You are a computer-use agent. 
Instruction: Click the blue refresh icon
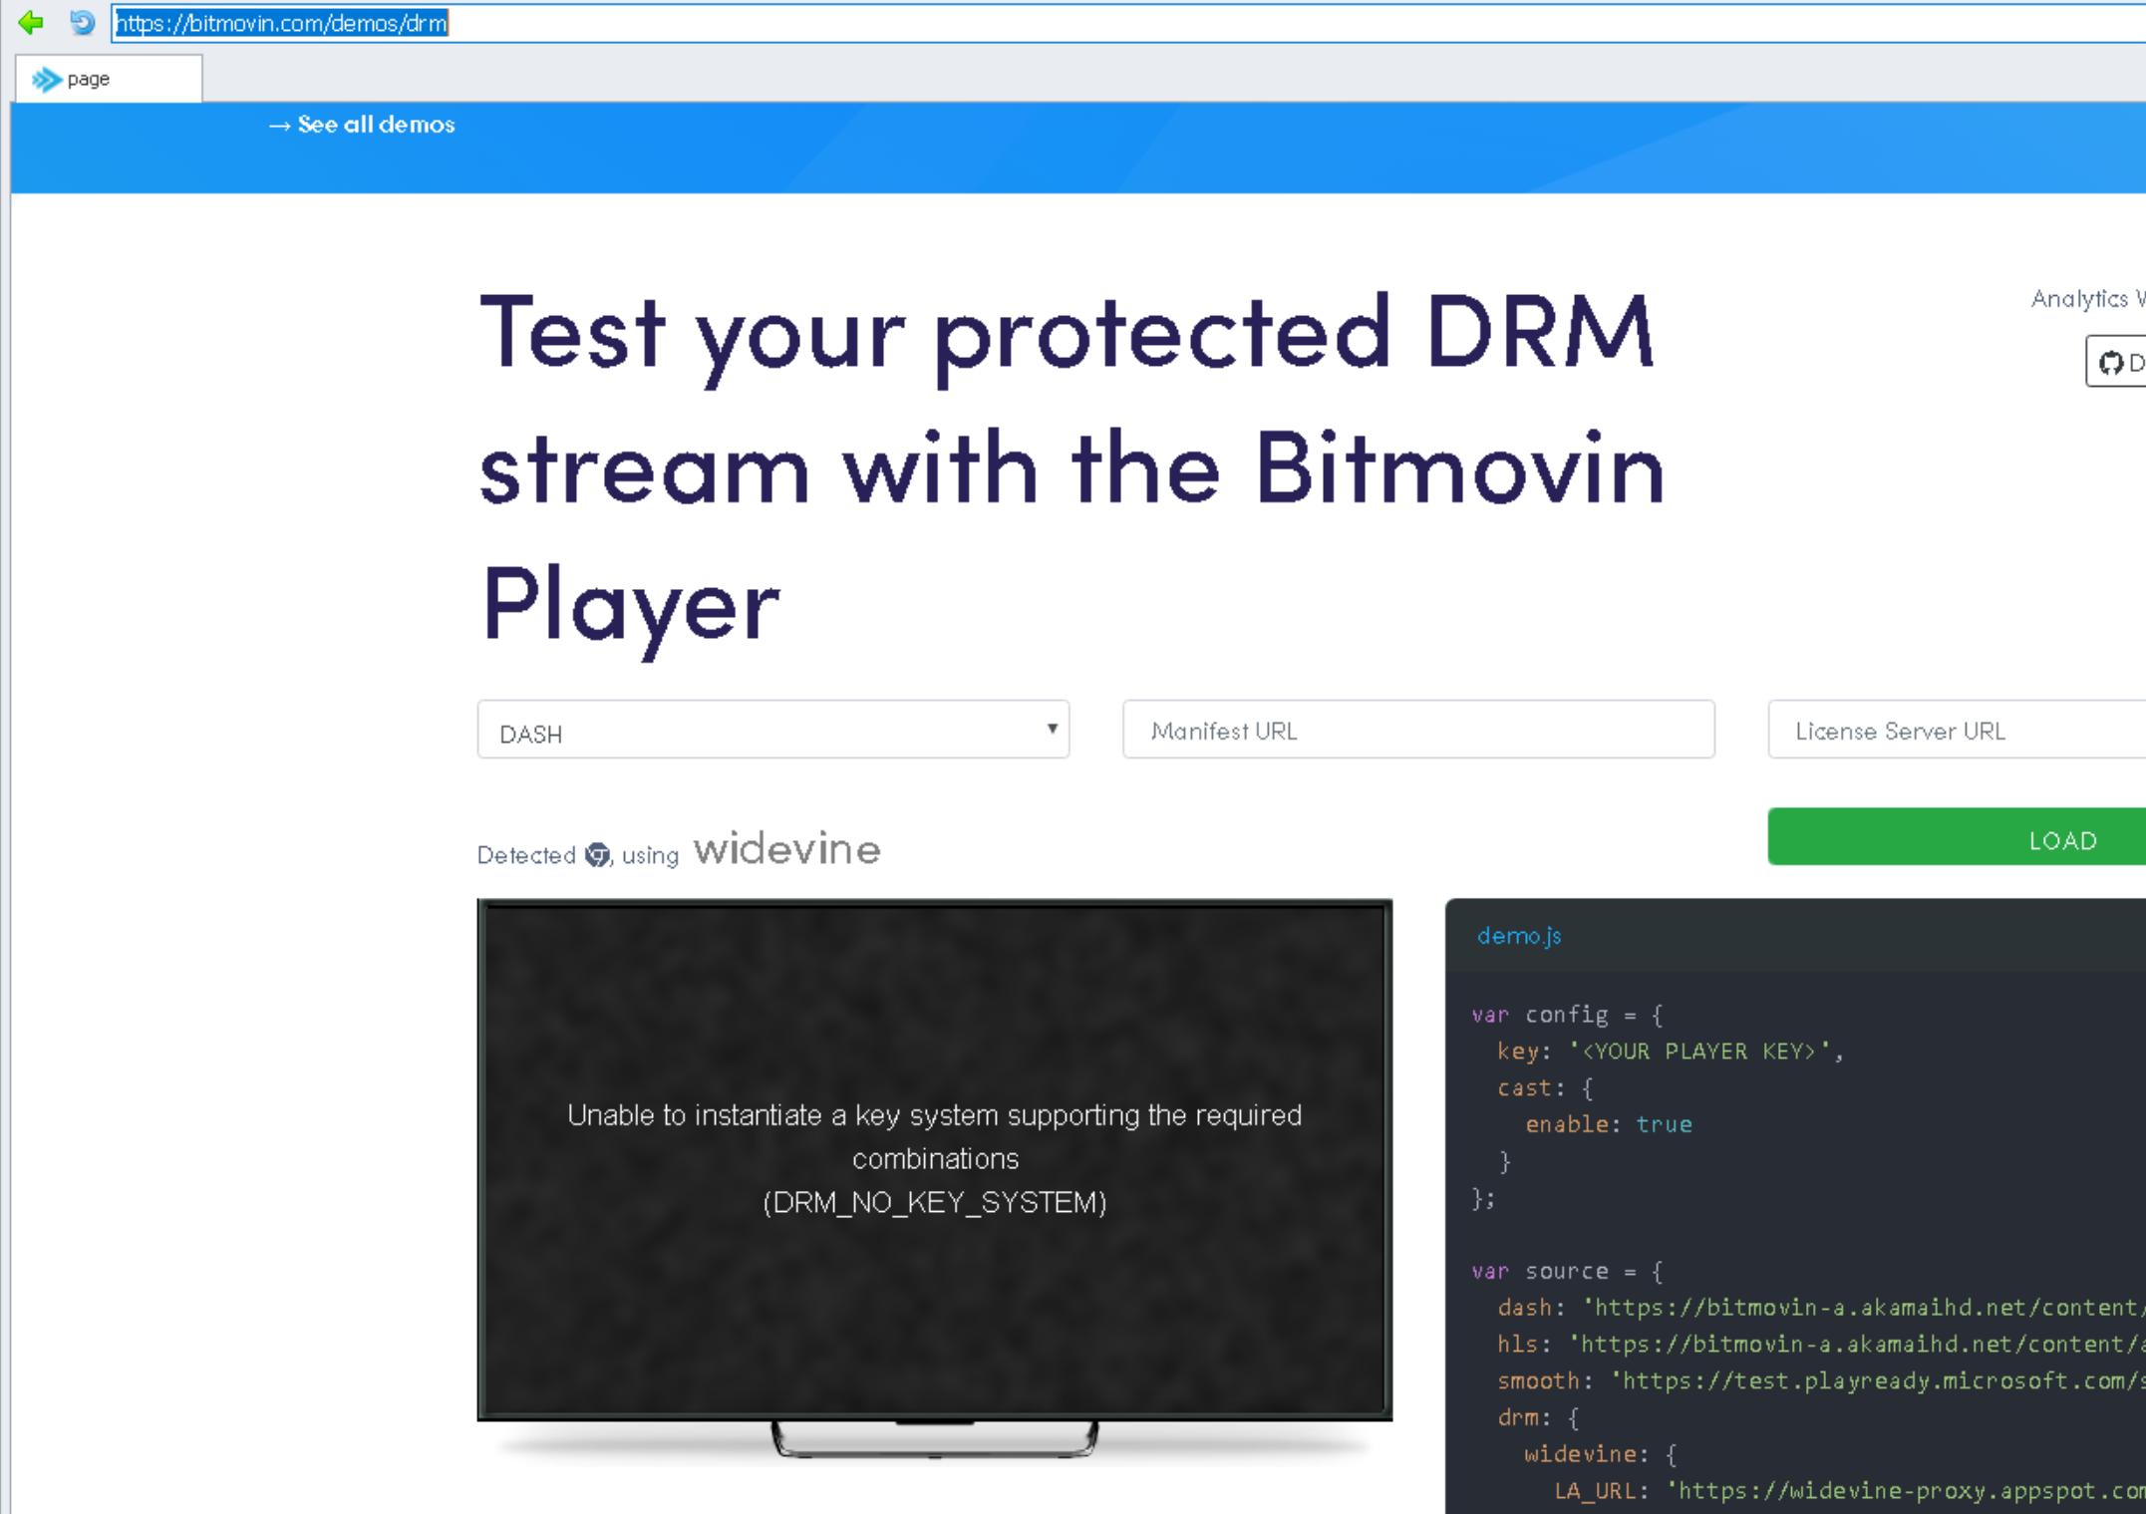pyautogui.click(x=82, y=22)
